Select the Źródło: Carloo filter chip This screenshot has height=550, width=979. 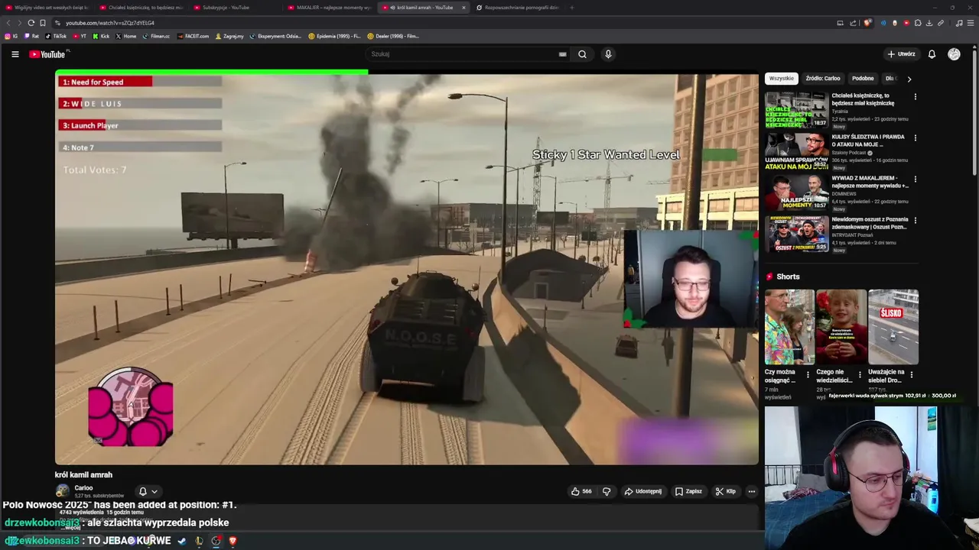(x=823, y=79)
